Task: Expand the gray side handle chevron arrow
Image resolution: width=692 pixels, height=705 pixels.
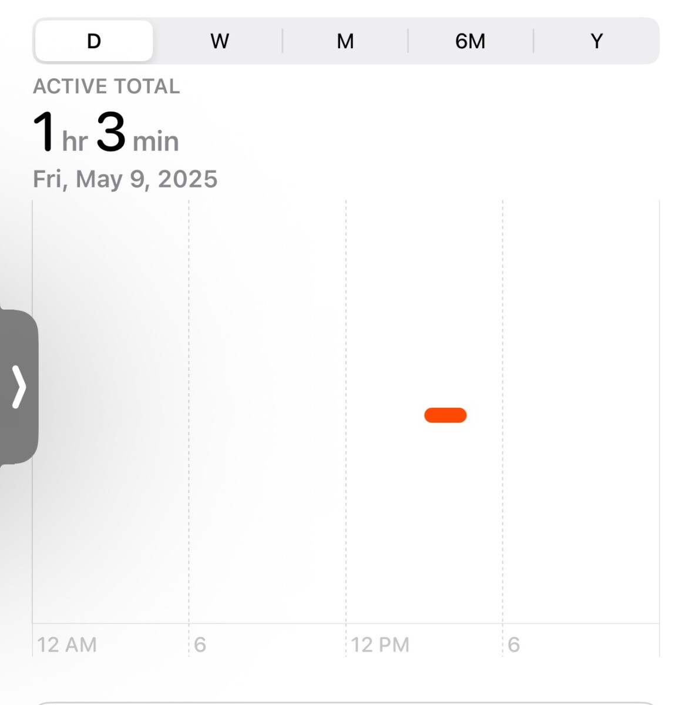Action: click(19, 387)
